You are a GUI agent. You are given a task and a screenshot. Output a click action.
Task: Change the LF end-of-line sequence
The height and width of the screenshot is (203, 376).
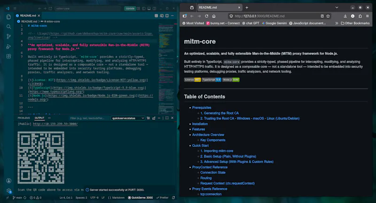coord(103,198)
